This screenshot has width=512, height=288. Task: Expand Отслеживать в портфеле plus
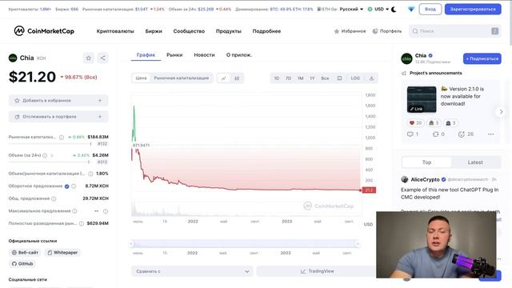coord(100,117)
